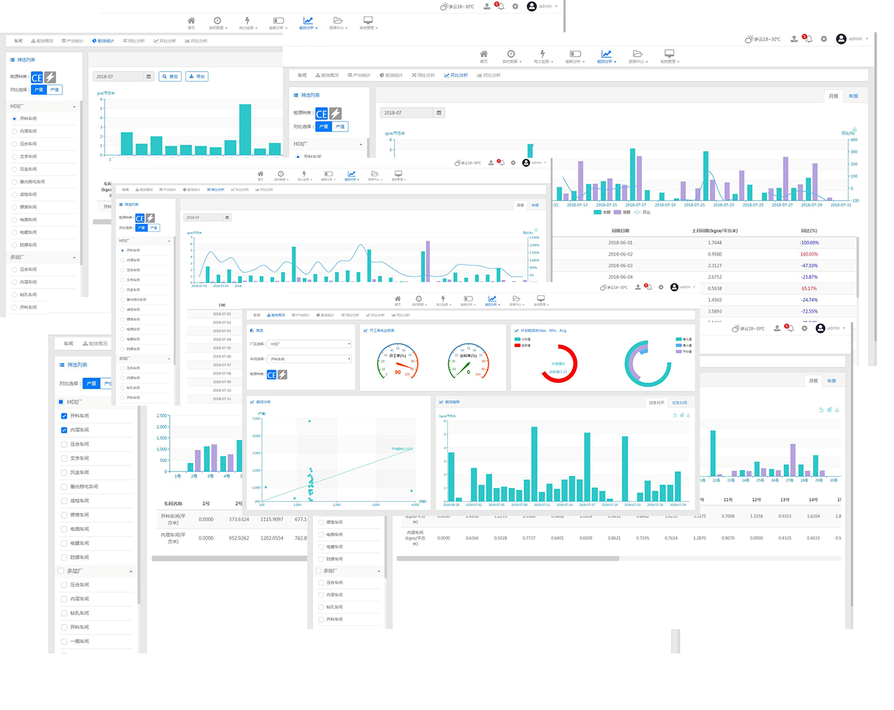Click 系统管理 monitor icon in topmost navigation bar
The width and height of the screenshot is (894, 710).
(368, 21)
